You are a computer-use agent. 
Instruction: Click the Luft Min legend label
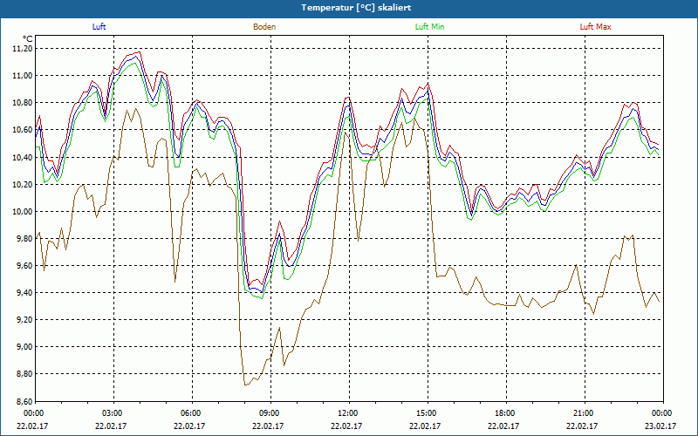[x=429, y=27]
